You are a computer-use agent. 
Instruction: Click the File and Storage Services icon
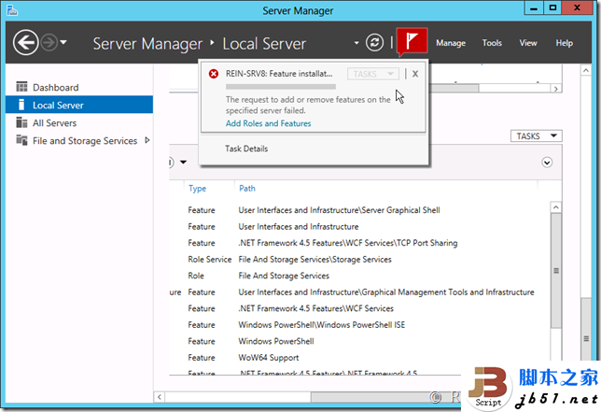pos(22,141)
